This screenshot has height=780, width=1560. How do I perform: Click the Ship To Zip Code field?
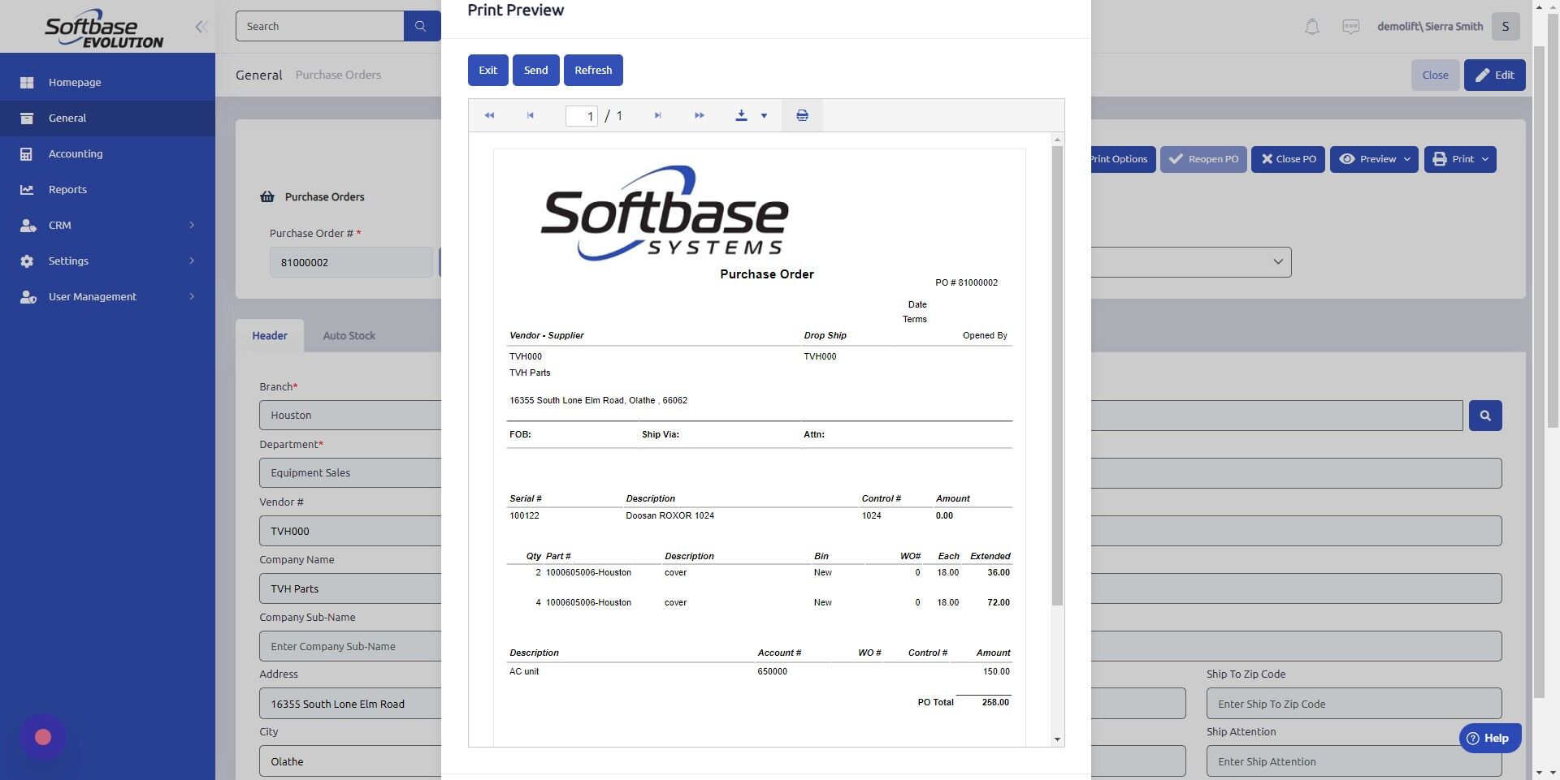[x=1354, y=704]
